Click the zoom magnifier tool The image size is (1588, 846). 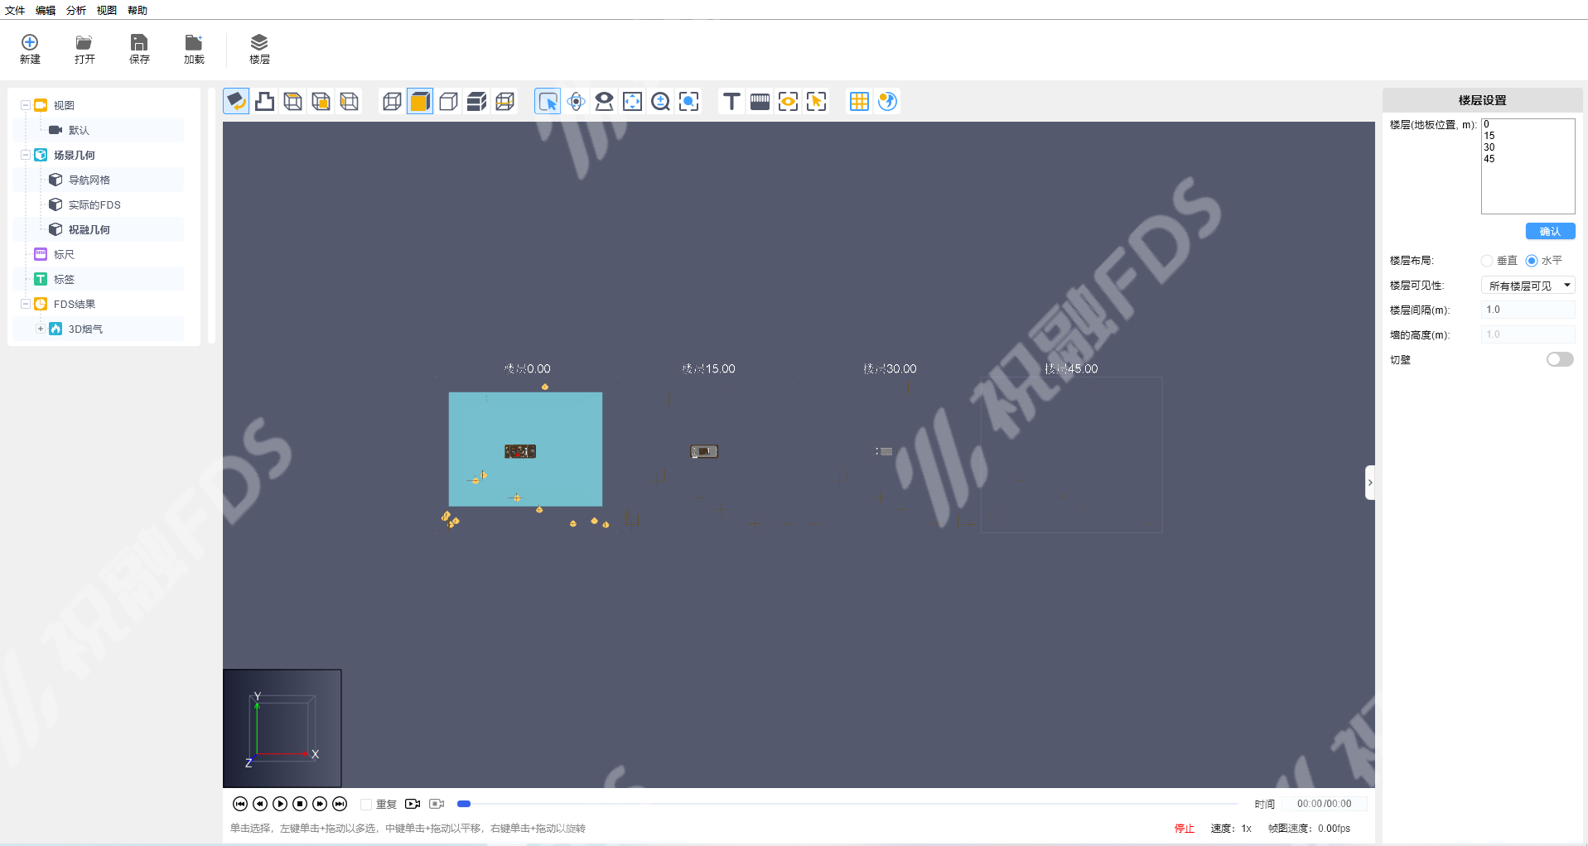pos(660,102)
